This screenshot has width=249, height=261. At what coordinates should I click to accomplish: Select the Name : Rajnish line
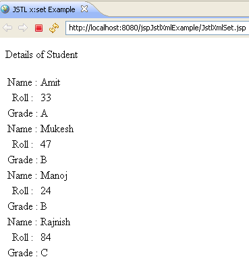(x=38, y=222)
